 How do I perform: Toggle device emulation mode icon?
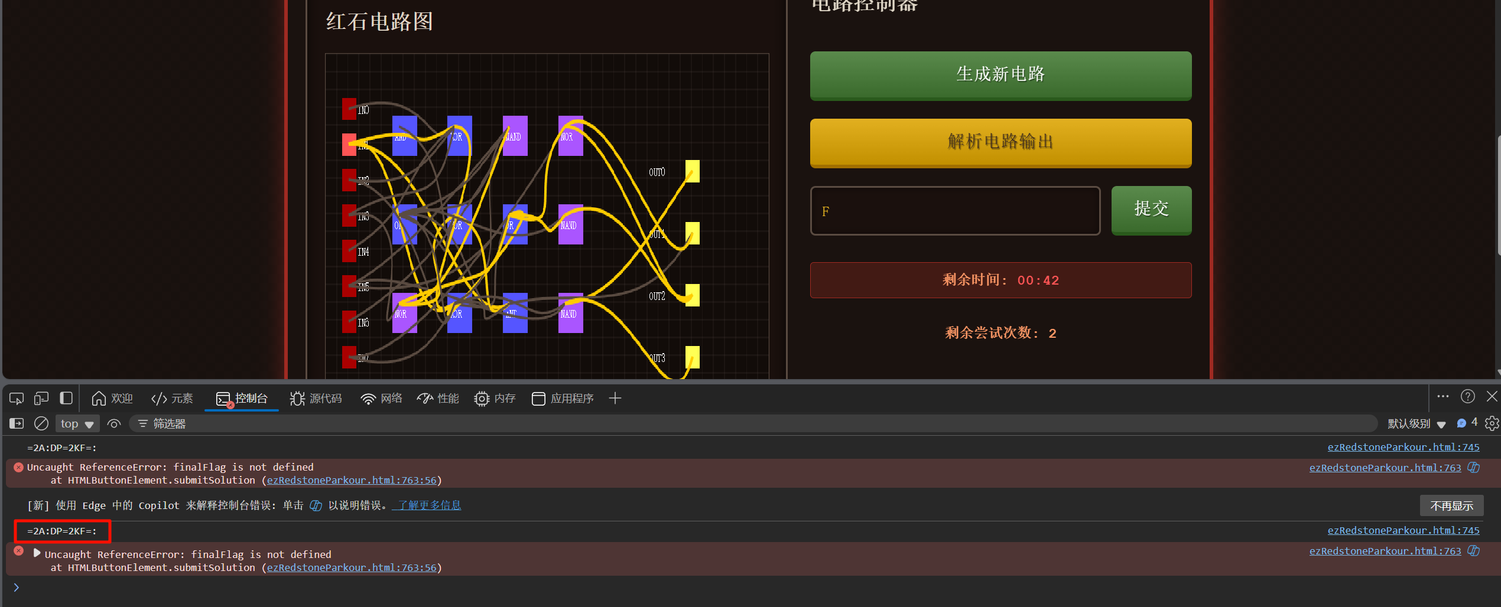point(41,399)
